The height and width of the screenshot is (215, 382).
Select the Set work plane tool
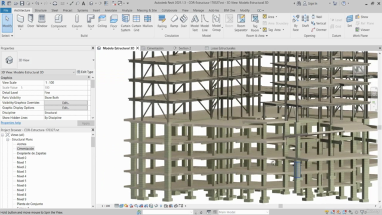349,21
